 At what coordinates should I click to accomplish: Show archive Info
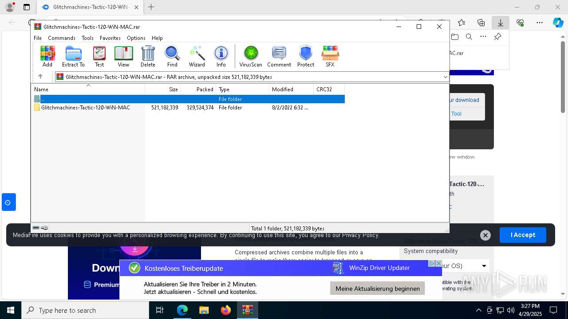(x=221, y=56)
